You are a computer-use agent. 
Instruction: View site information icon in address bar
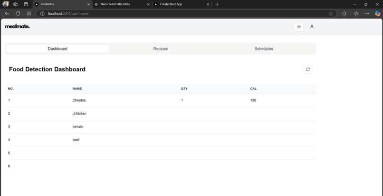pyautogui.click(x=42, y=14)
